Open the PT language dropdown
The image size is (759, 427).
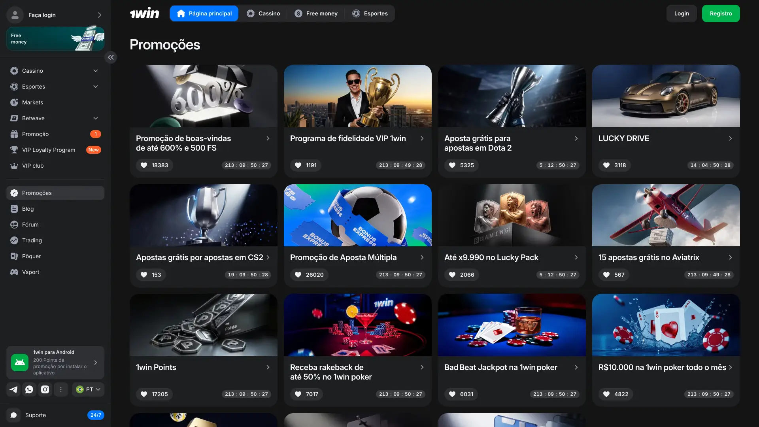coord(88,389)
